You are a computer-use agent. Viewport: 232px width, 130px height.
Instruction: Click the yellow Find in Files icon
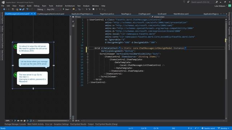[x=74, y=9]
